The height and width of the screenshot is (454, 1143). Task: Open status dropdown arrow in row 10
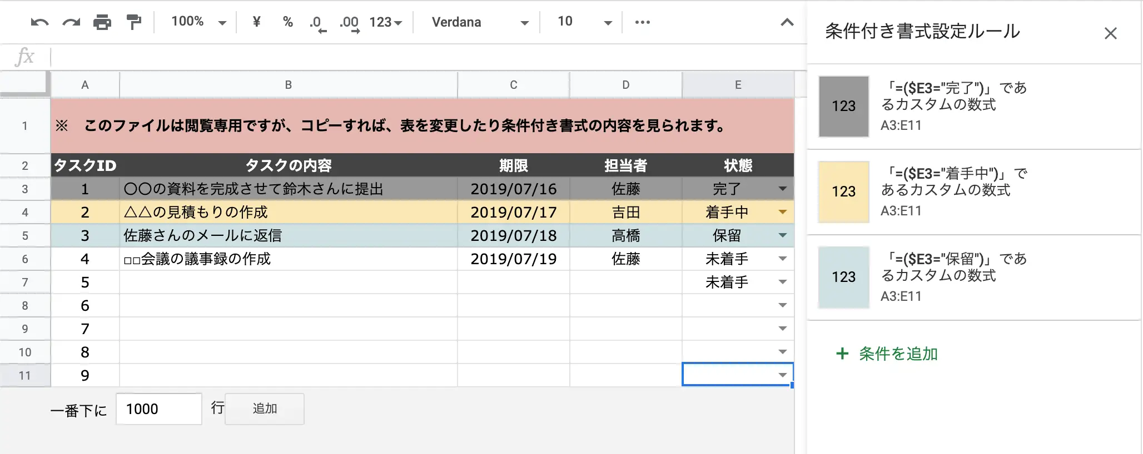click(x=783, y=352)
